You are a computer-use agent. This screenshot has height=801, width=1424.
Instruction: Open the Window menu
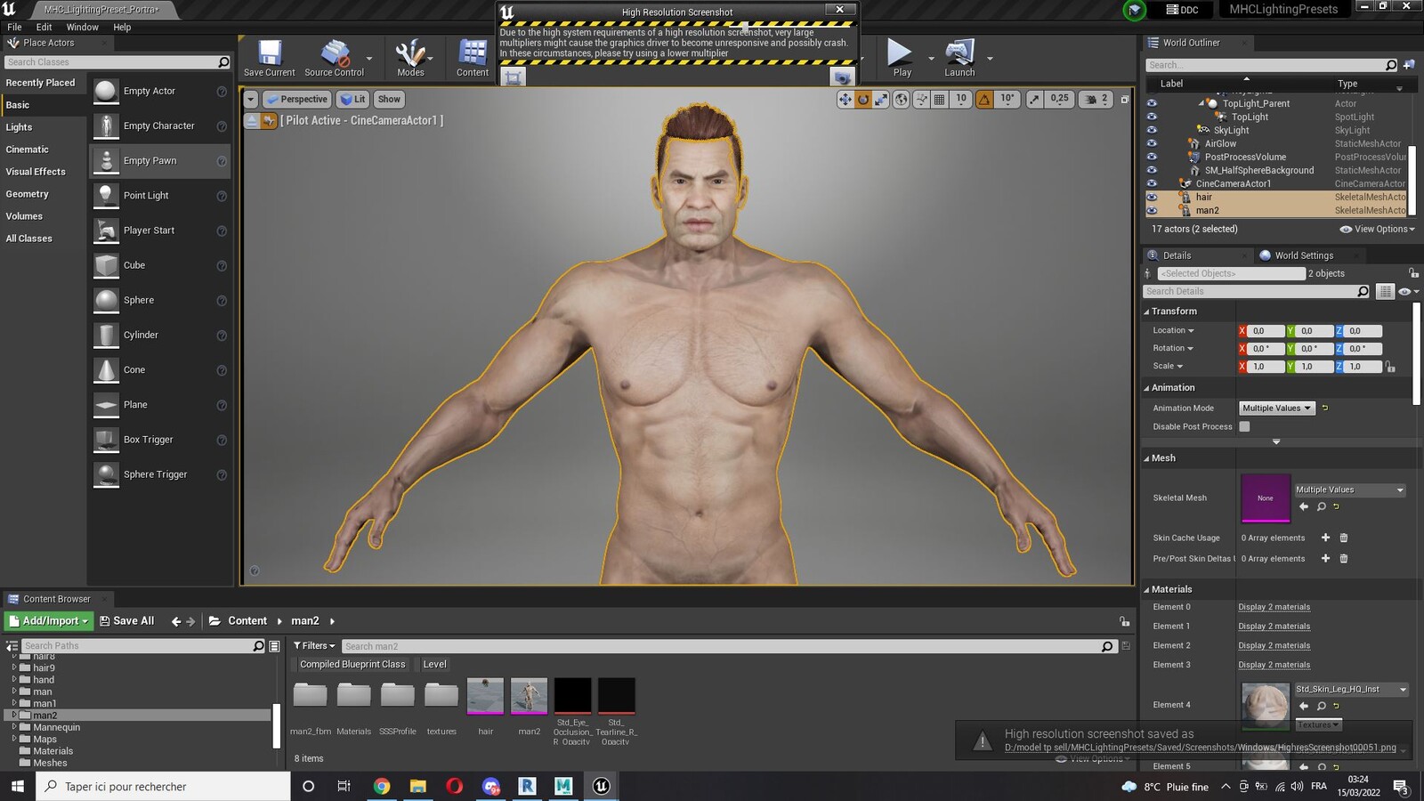pos(82,28)
